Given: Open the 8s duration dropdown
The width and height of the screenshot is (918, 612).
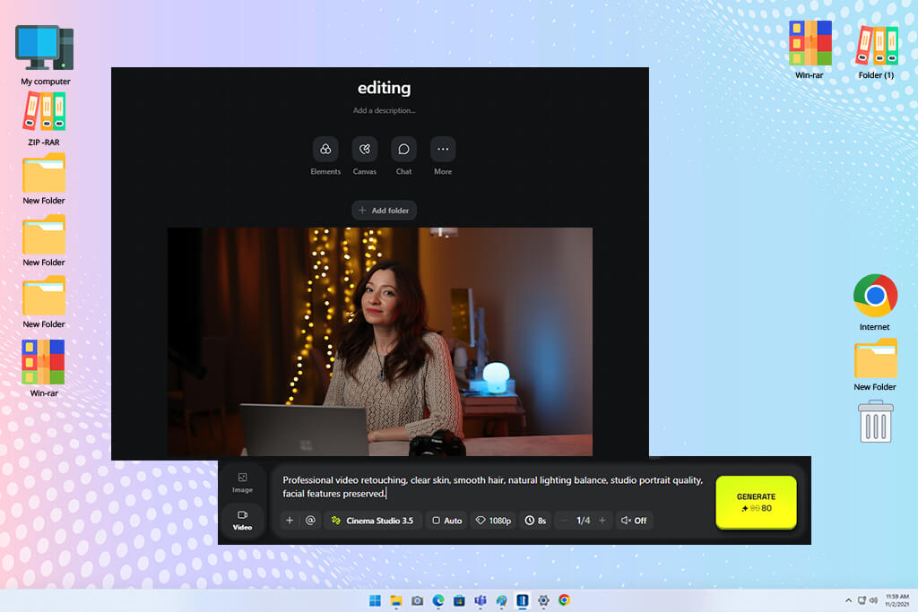Looking at the screenshot, I should [536, 520].
